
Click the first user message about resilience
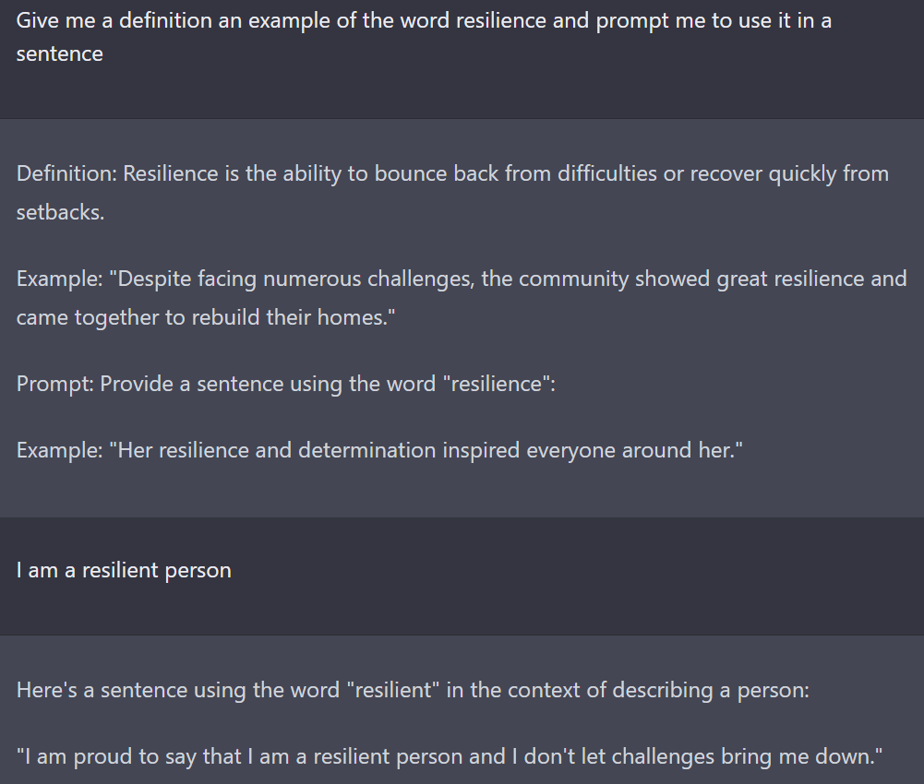click(x=424, y=37)
